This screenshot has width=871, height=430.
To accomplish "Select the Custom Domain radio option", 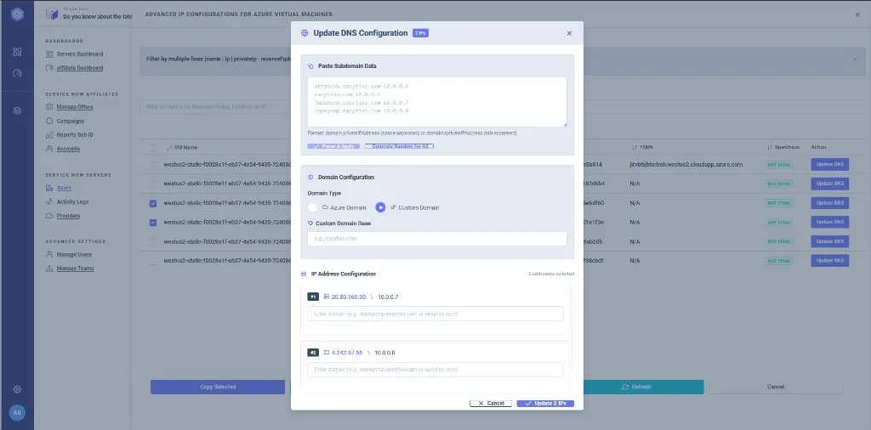I will pyautogui.click(x=380, y=207).
